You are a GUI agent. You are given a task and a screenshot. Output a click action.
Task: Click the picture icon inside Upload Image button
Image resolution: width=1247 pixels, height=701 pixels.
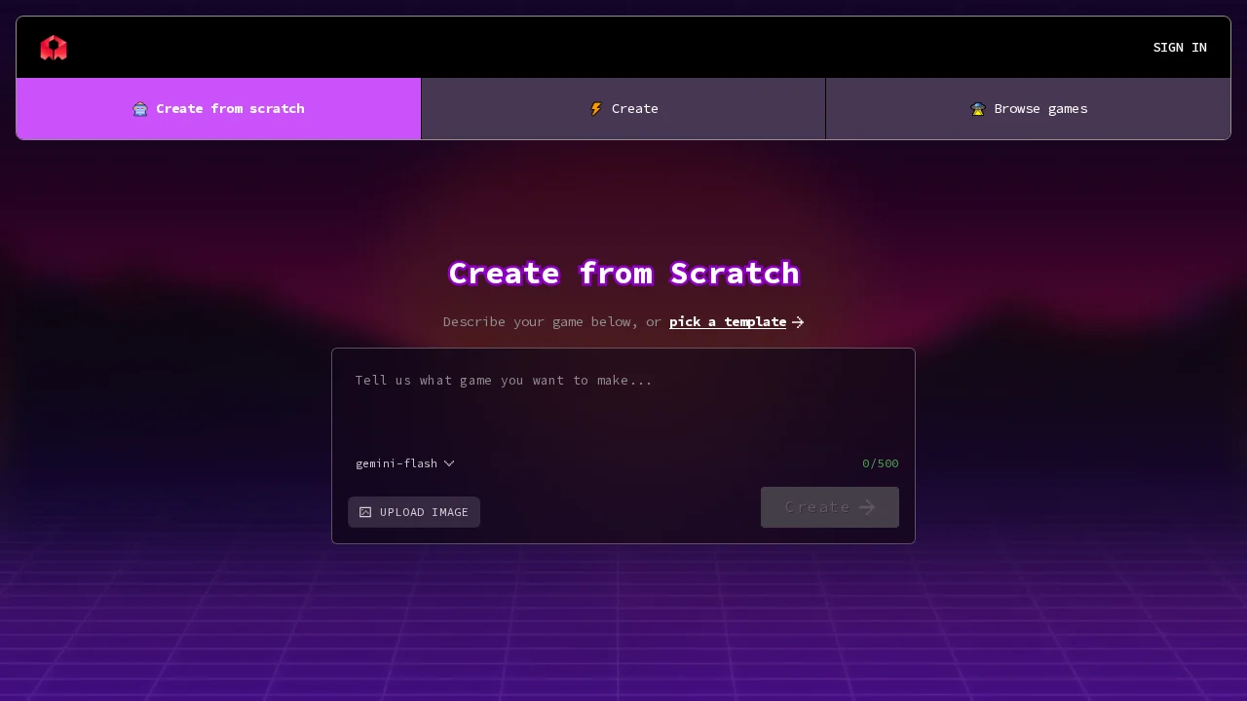click(x=365, y=512)
